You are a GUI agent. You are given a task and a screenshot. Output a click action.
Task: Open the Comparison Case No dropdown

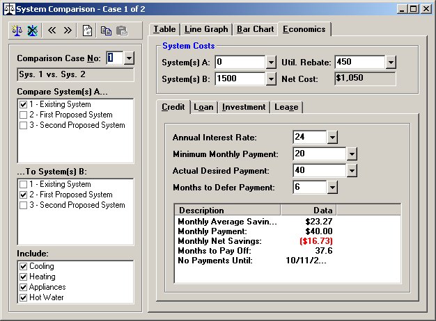(129, 58)
